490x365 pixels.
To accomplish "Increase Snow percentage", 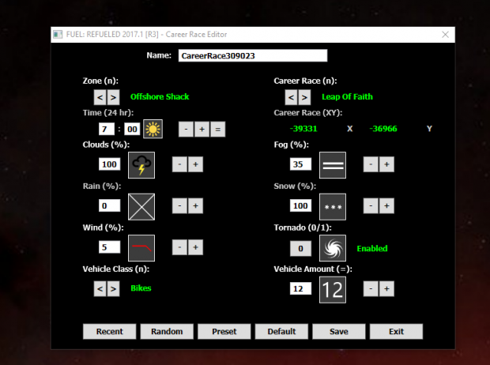I will tap(386, 205).
